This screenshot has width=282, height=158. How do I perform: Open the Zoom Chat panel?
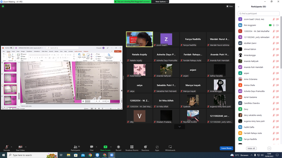[92, 148]
